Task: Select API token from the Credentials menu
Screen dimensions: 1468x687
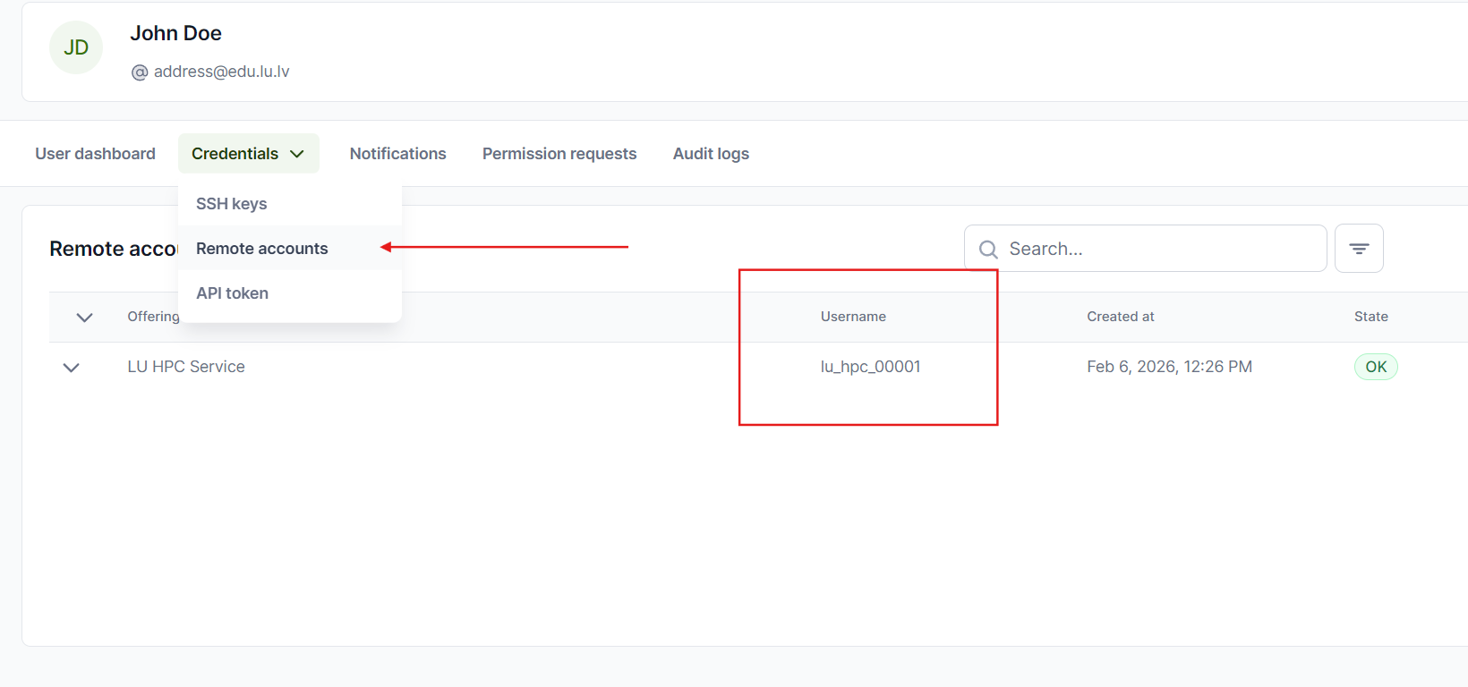Action: [233, 293]
